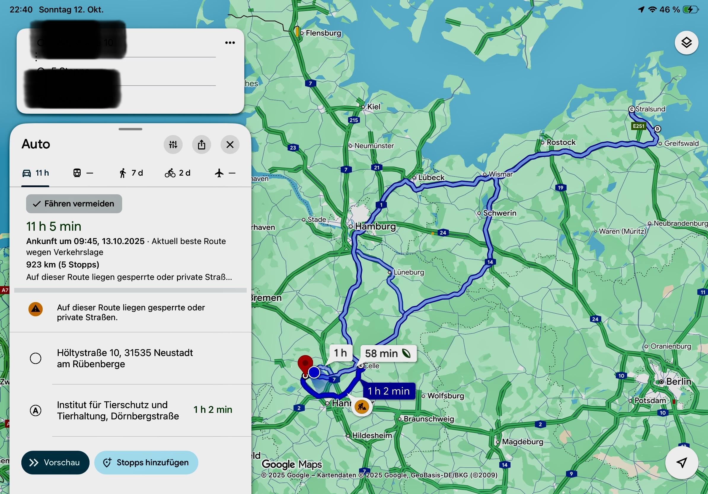Select the cycling 2 d tab

point(178,173)
